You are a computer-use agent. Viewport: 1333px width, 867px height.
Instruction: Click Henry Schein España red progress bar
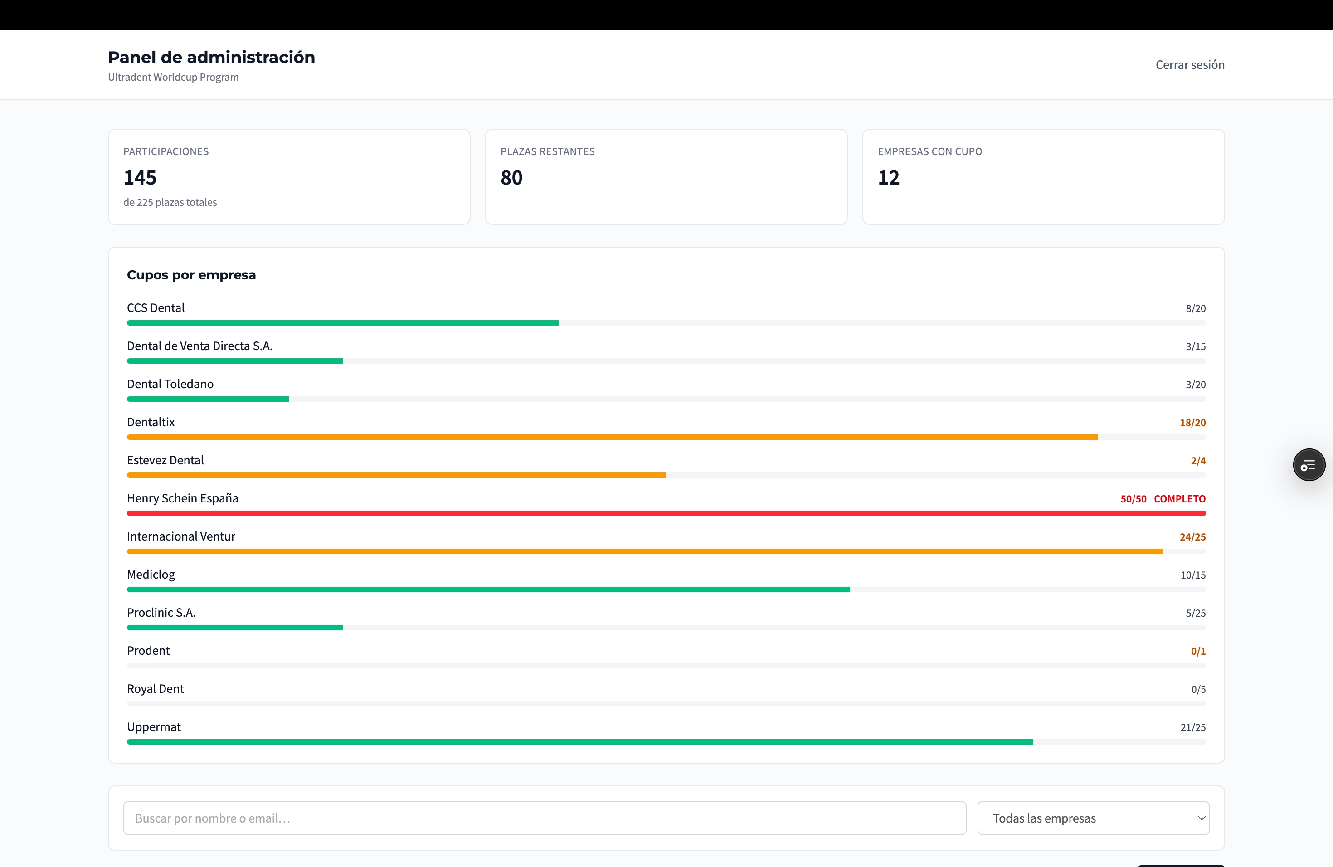click(x=666, y=514)
